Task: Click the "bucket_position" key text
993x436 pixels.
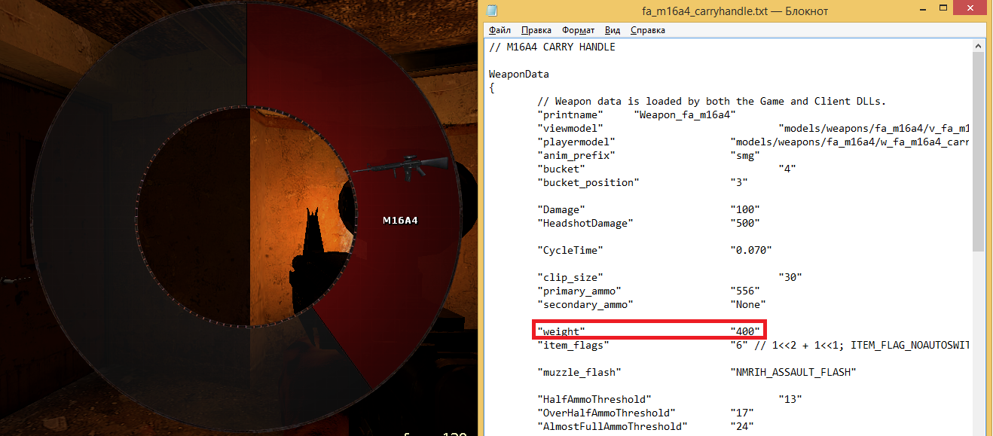Action: [588, 182]
